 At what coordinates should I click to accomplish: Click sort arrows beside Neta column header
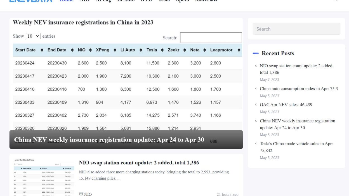(x=205, y=50)
